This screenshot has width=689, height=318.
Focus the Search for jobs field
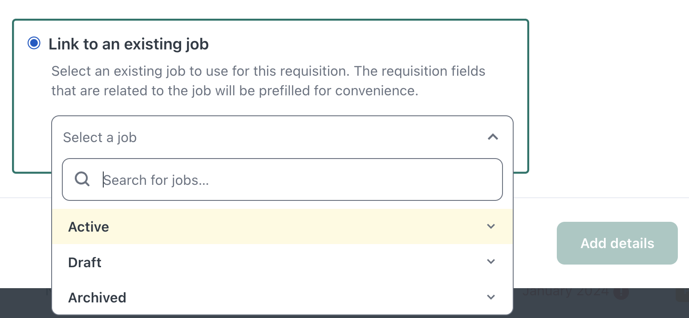tap(282, 179)
